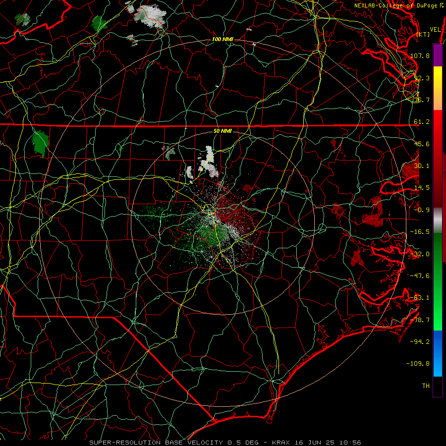Click the VEL legend title
This screenshot has width=446, height=446.
[436, 30]
